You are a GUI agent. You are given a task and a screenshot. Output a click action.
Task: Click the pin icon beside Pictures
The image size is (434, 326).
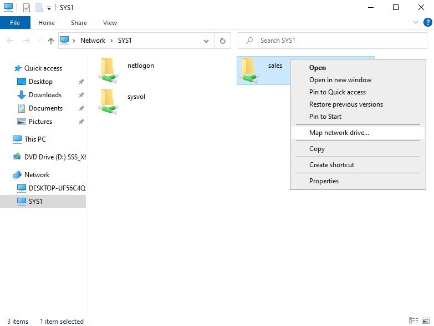81,122
